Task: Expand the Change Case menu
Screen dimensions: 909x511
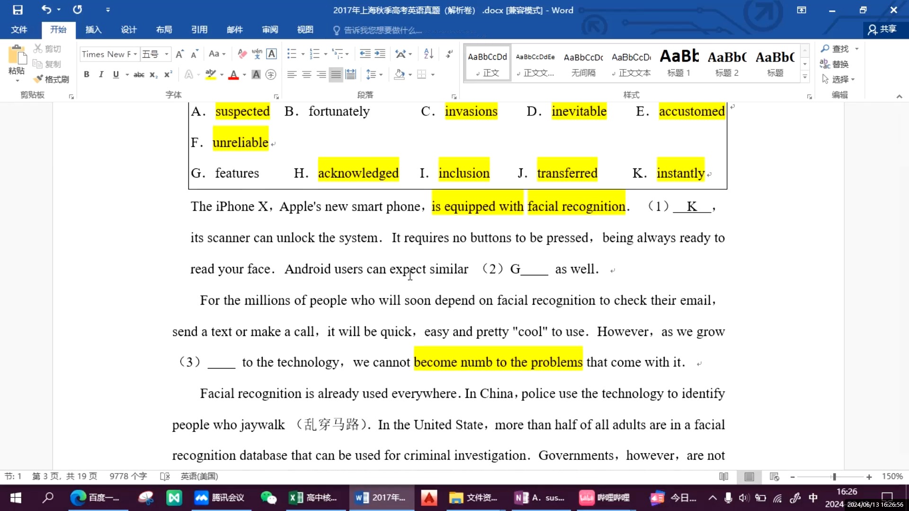Action: point(217,54)
